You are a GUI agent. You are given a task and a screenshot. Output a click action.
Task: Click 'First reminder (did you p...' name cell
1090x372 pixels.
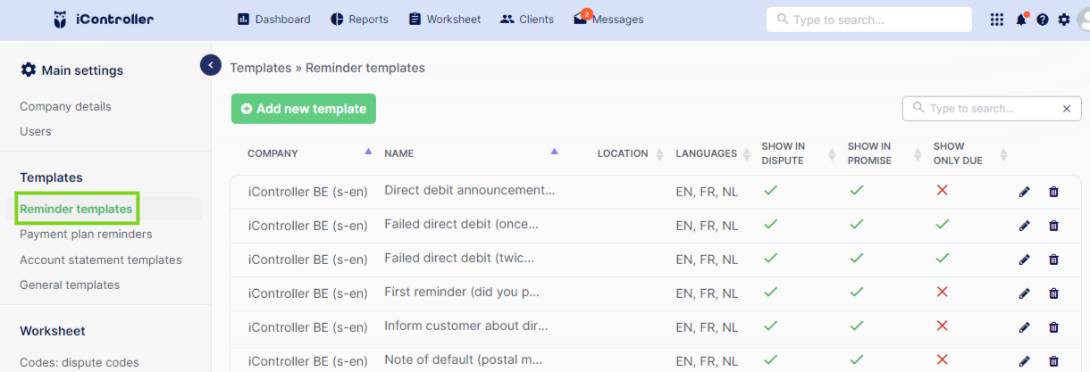(461, 292)
